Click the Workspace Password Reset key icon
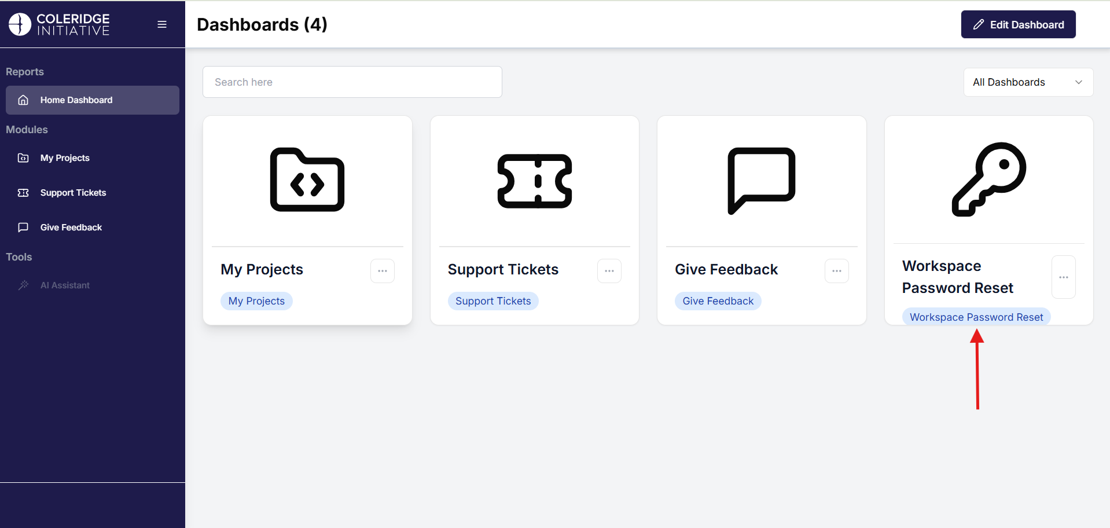This screenshot has height=528, width=1110. pos(988,179)
